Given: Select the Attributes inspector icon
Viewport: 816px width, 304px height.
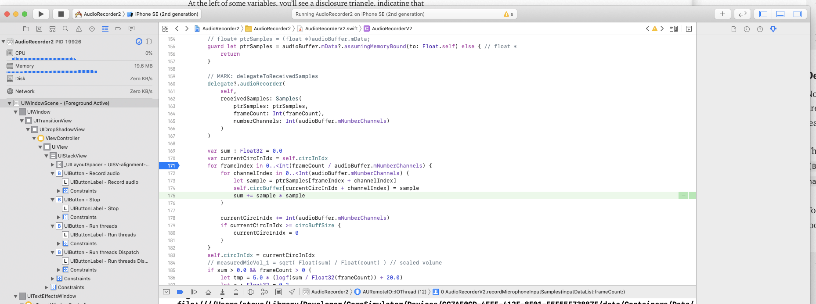Looking at the screenshot, I should [x=773, y=29].
